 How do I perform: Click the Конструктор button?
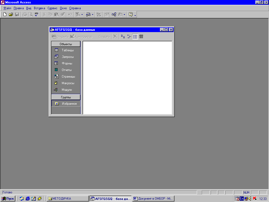click(81, 37)
